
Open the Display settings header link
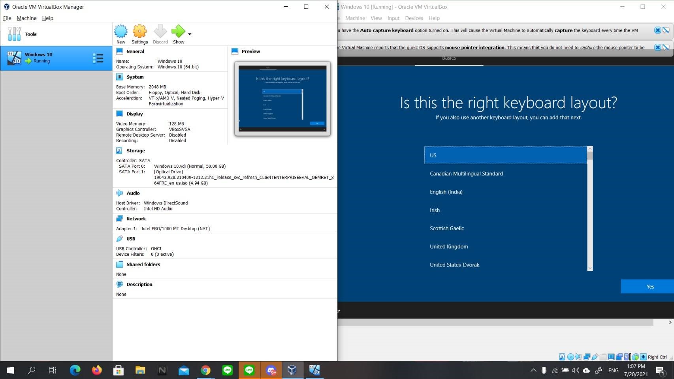[x=135, y=114]
